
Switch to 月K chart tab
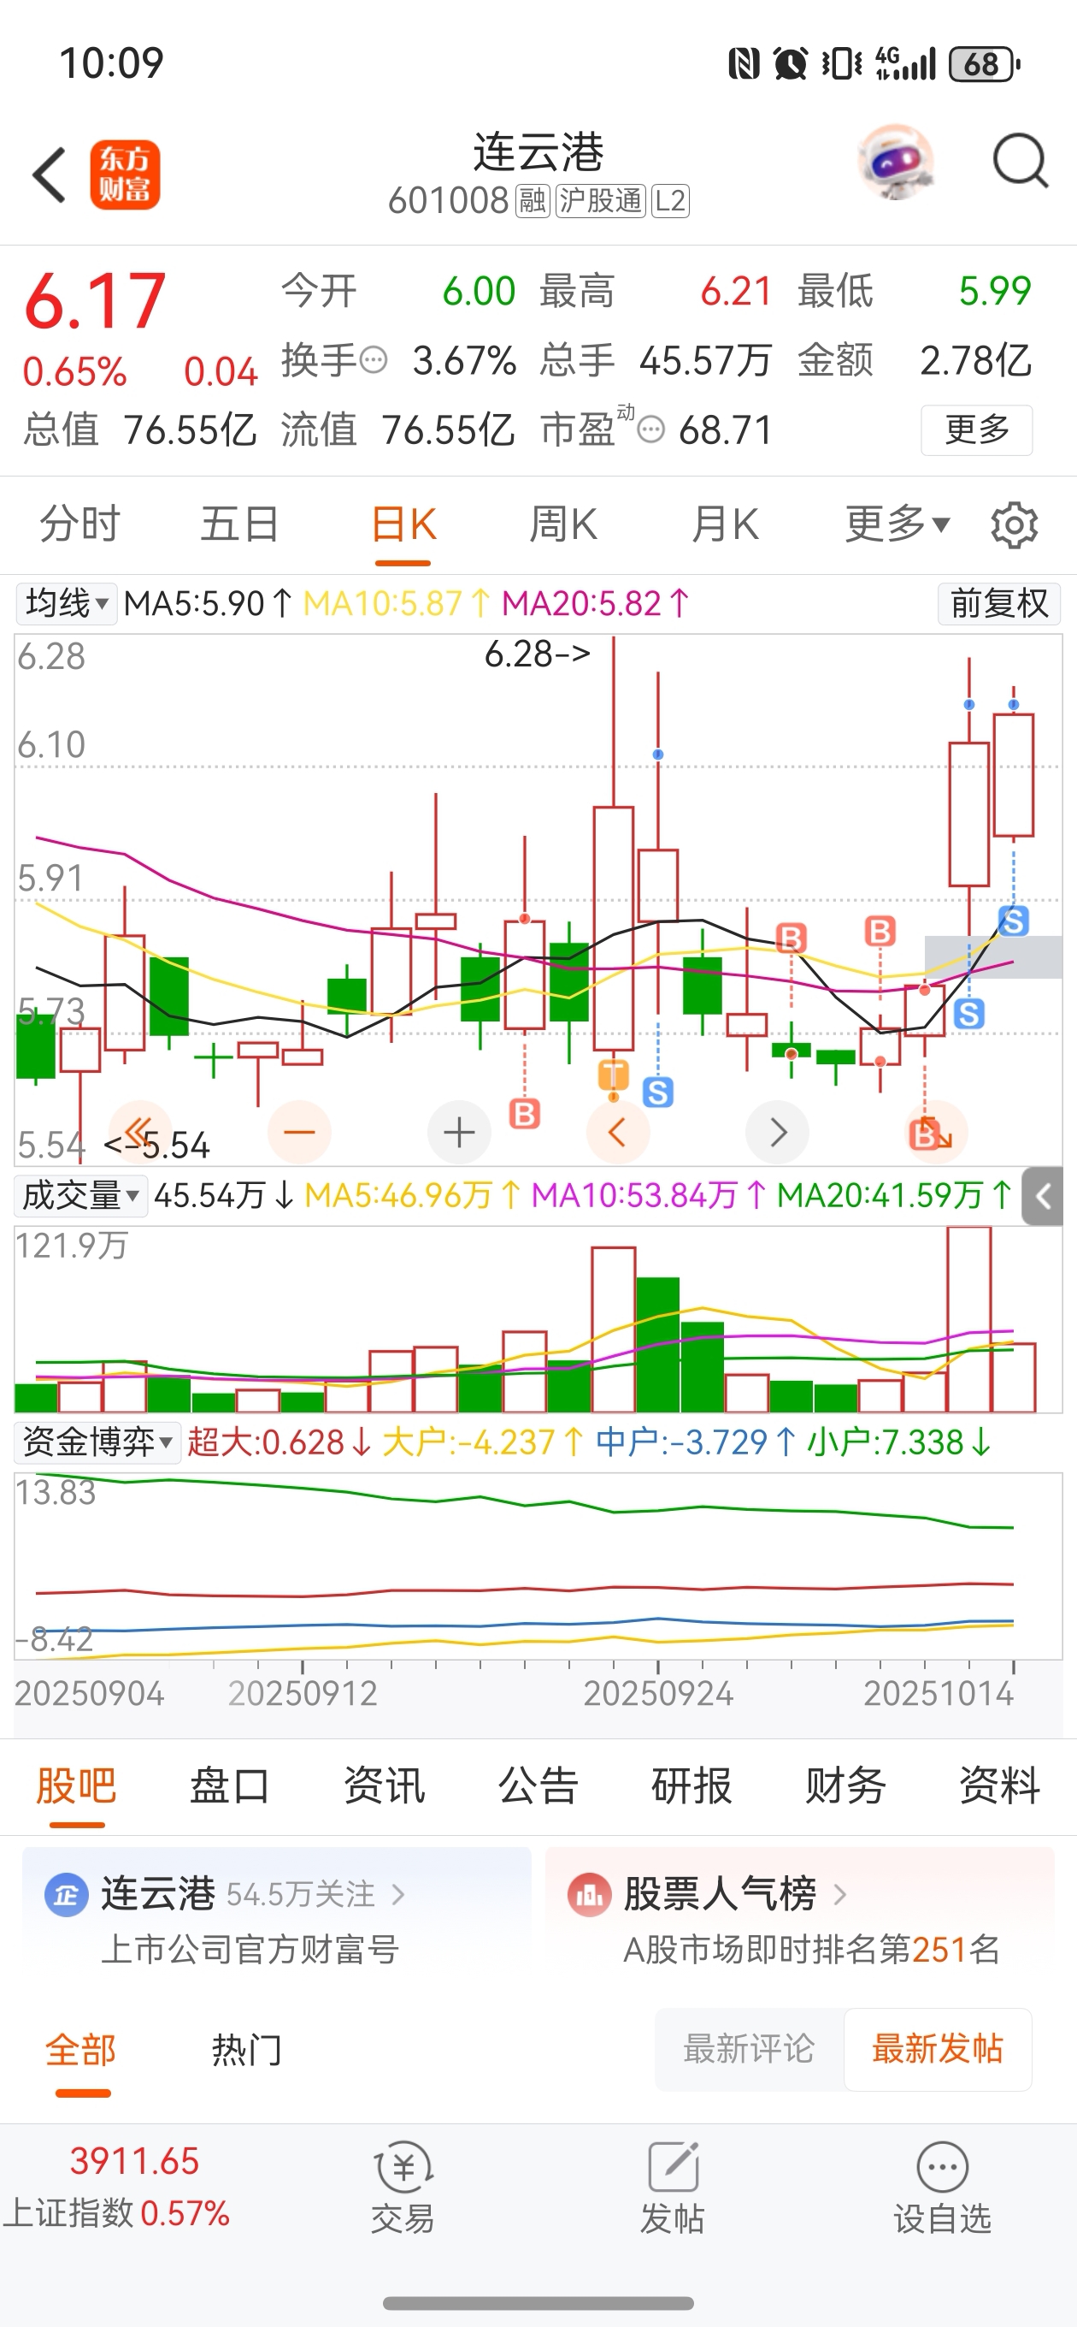coord(725,524)
